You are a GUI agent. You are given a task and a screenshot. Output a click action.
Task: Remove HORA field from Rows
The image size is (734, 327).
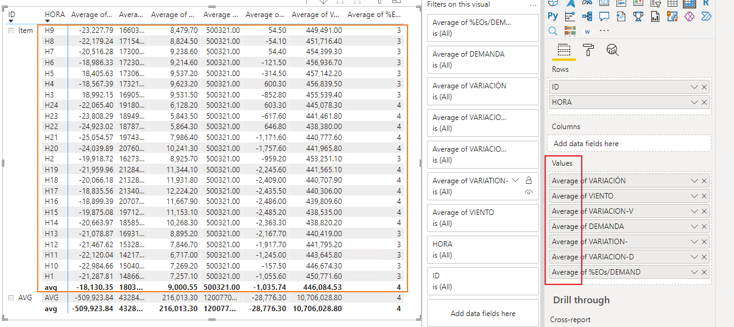click(x=704, y=102)
